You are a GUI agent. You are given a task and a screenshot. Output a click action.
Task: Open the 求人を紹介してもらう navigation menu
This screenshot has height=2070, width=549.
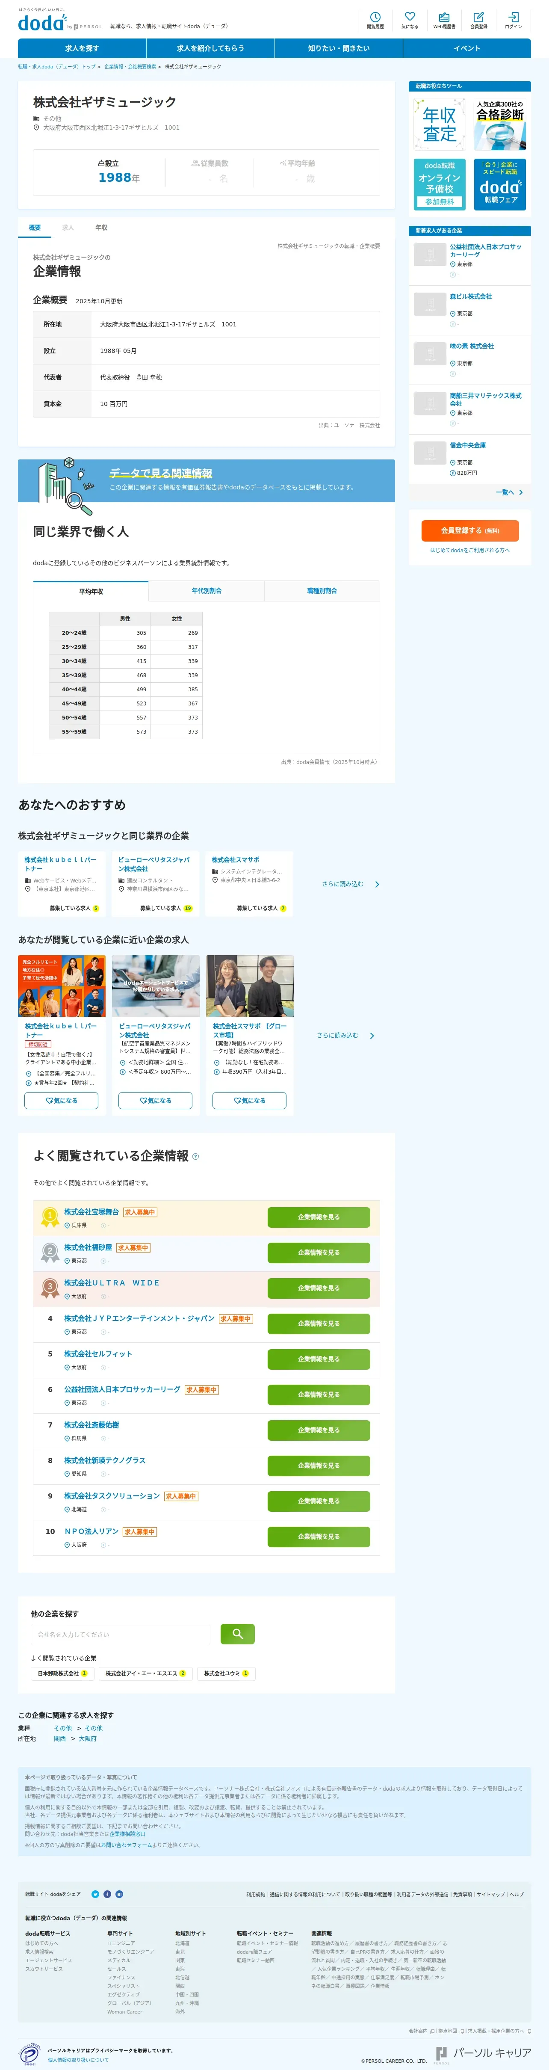point(210,48)
